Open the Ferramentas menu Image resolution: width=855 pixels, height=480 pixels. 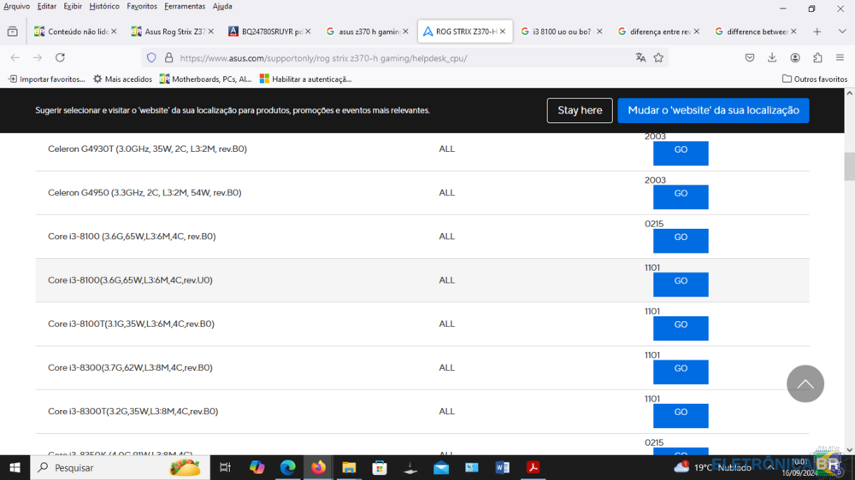coord(185,7)
